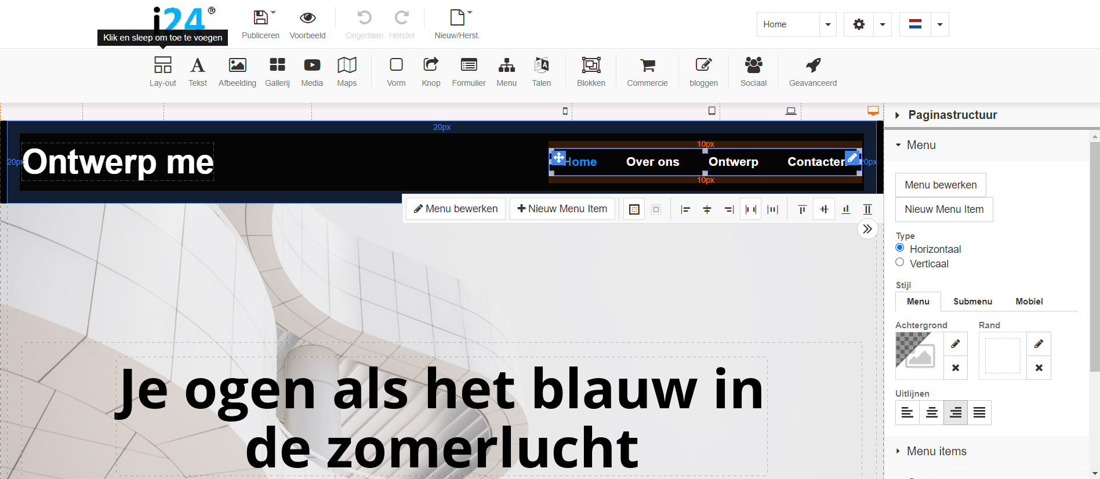Select the Verticaal menu type
The height and width of the screenshot is (479, 1100).
coord(900,263)
